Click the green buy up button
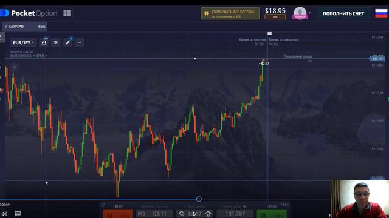 coord(272,214)
